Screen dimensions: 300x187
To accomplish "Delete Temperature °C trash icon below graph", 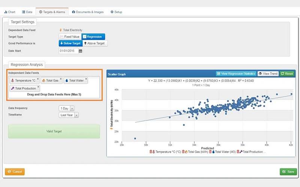I will point(151,152).
